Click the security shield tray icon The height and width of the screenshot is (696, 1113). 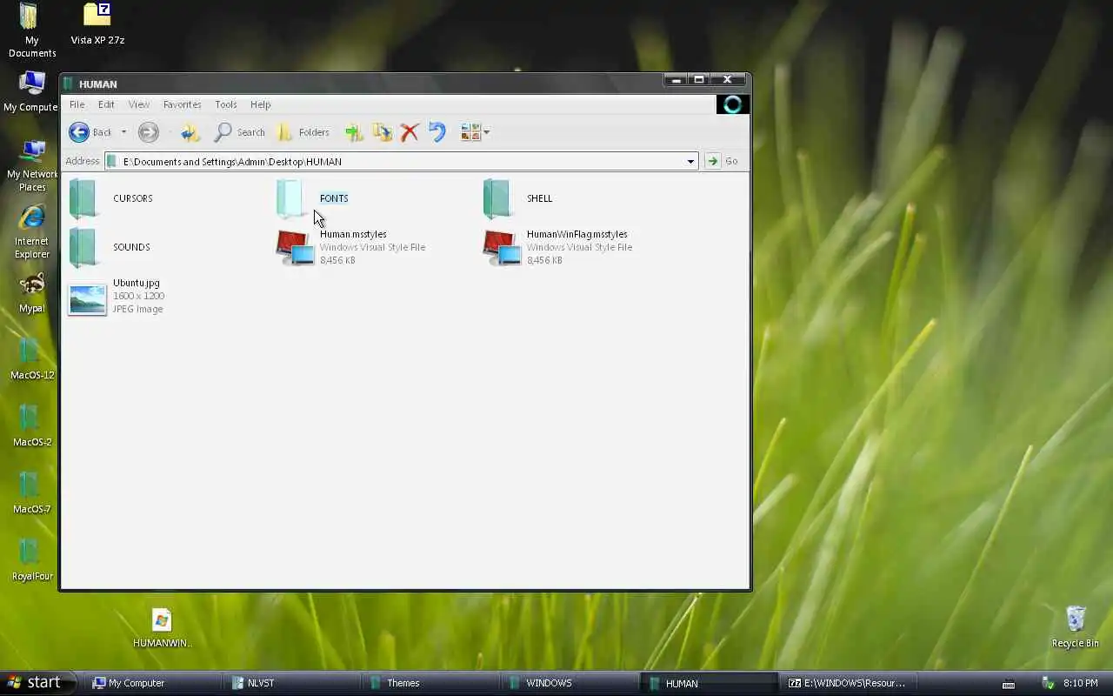[x=1049, y=684]
